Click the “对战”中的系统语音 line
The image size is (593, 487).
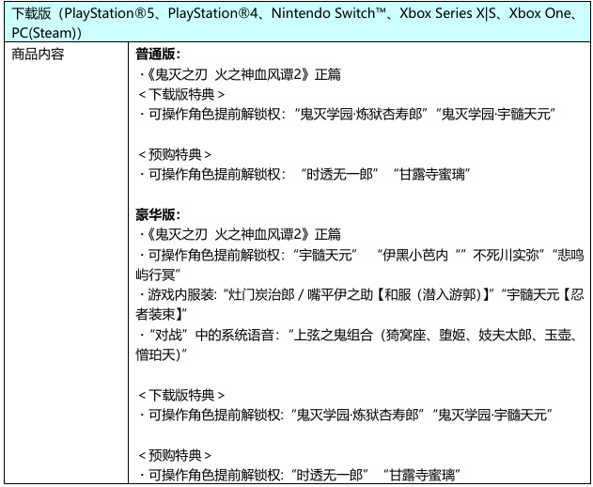click(358, 335)
